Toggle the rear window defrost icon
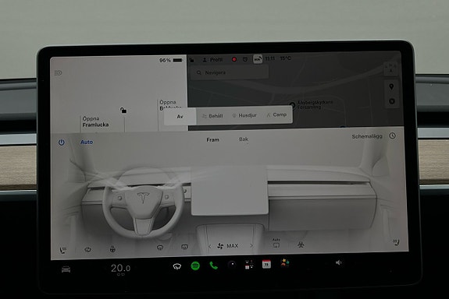This screenshot has width=449, height=299. point(185,247)
